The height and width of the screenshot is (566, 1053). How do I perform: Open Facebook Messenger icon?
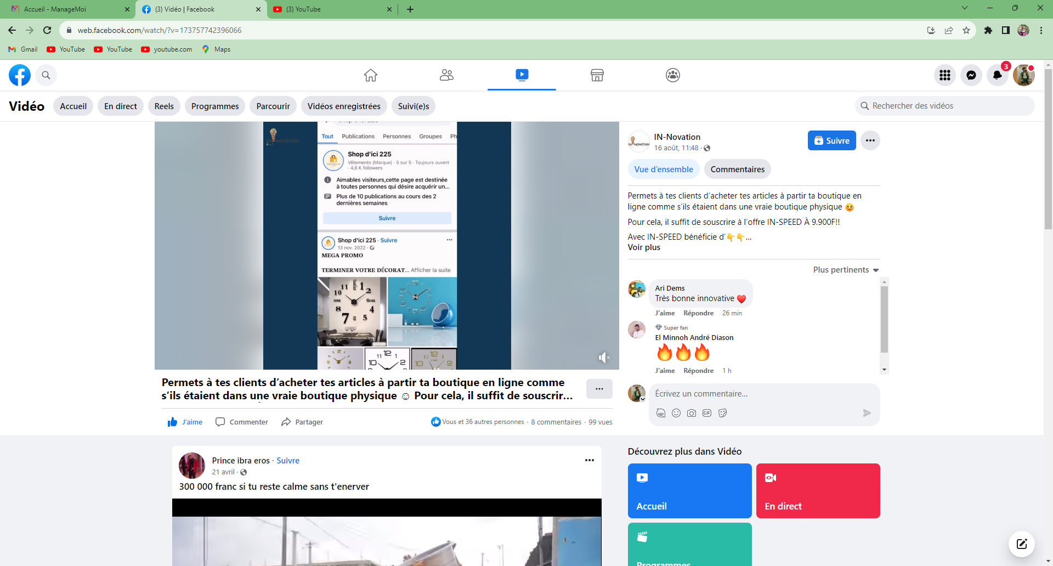tap(971, 75)
